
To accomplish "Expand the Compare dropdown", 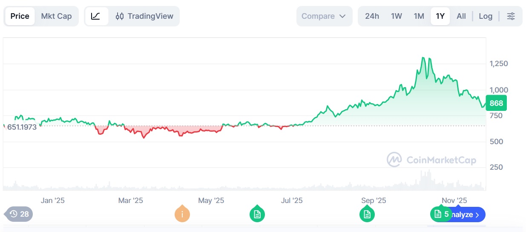I will pyautogui.click(x=324, y=16).
